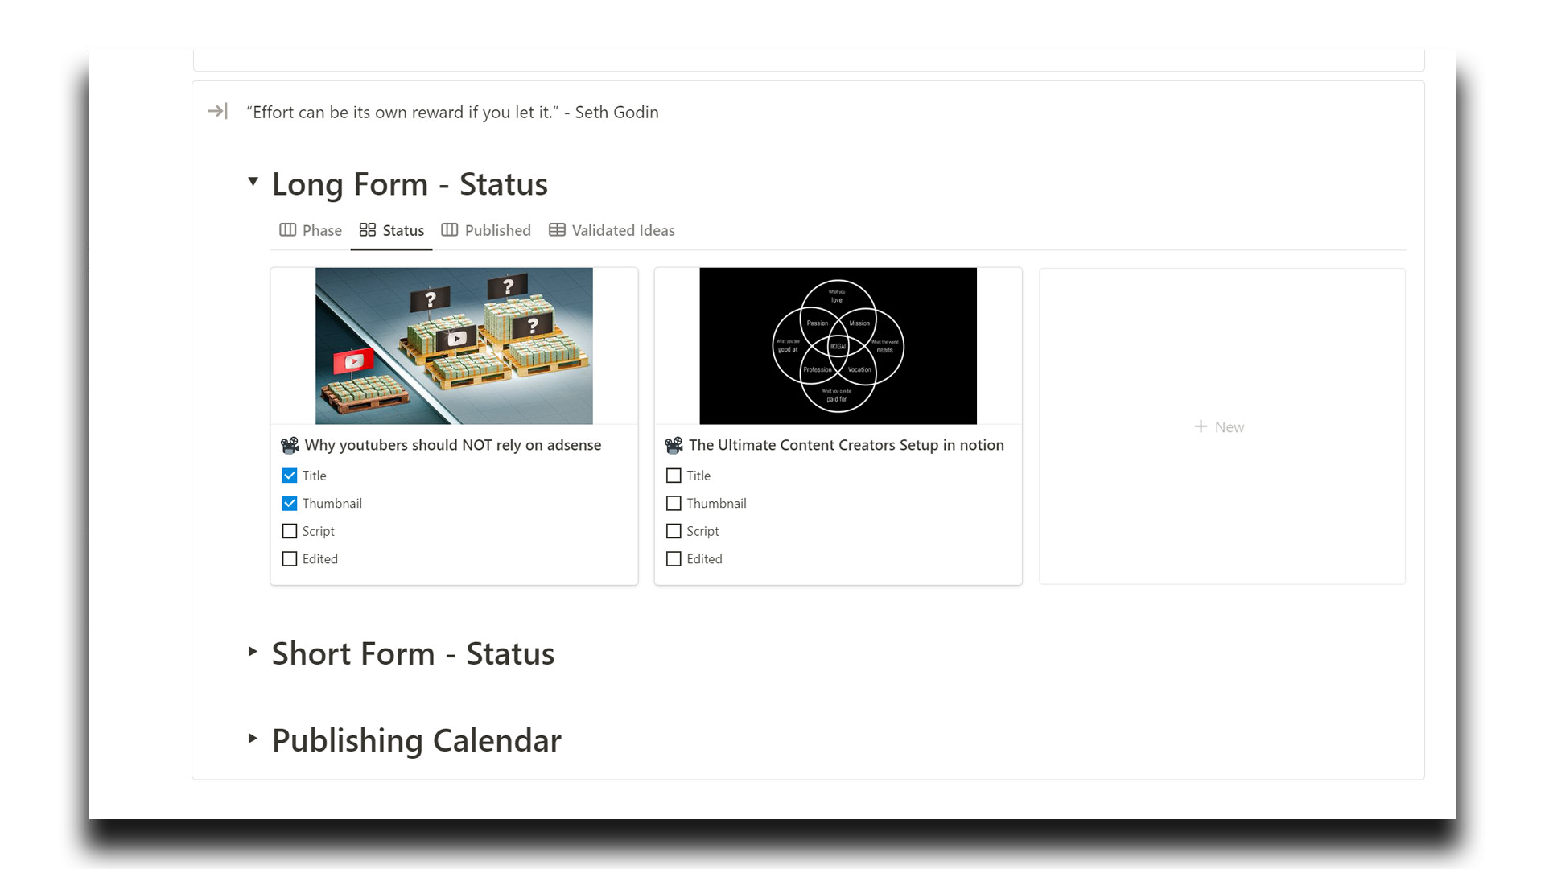Viewport: 1545px width, 869px height.
Task: Click camera icon beside adsense video title
Action: click(x=290, y=445)
